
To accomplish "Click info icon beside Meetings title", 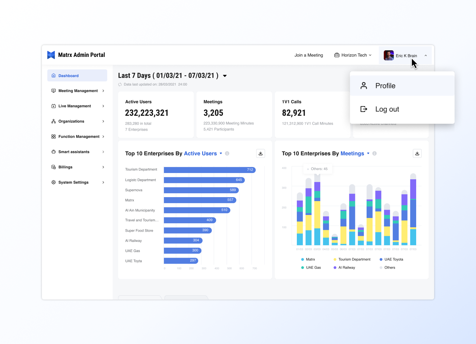I will click(x=375, y=153).
